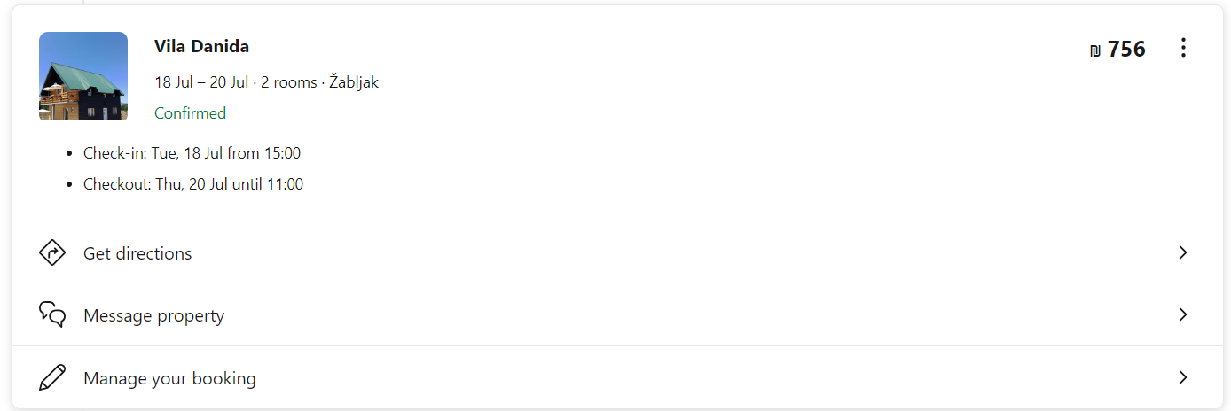Image resolution: width=1231 pixels, height=411 pixels.
Task: Open the Vila Danida property title
Action: coord(201,47)
